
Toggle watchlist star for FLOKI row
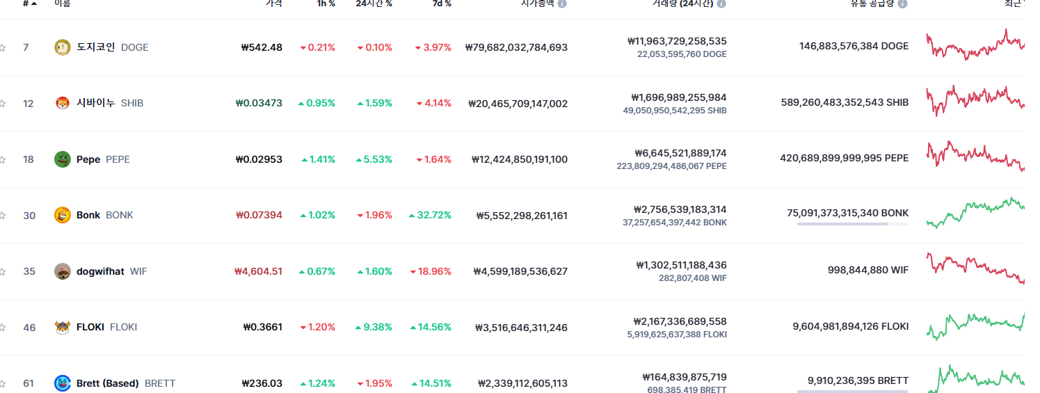click(x=3, y=327)
